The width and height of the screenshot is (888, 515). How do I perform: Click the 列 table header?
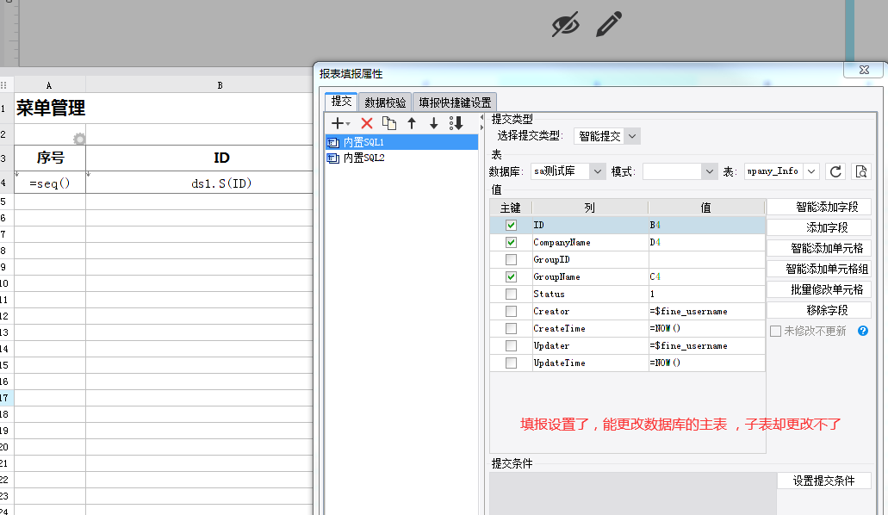point(589,208)
